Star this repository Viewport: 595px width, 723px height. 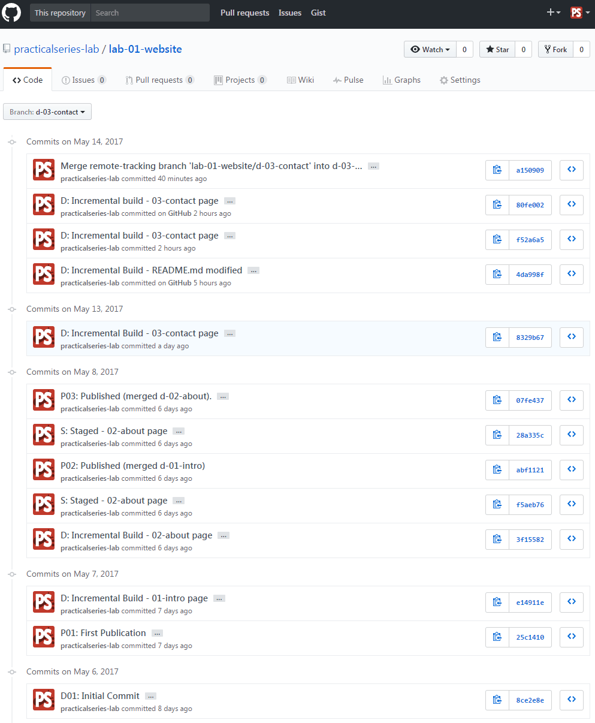[x=497, y=50]
